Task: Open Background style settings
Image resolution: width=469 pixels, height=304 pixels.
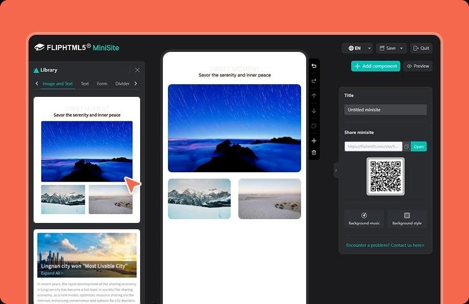Action: click(407, 218)
